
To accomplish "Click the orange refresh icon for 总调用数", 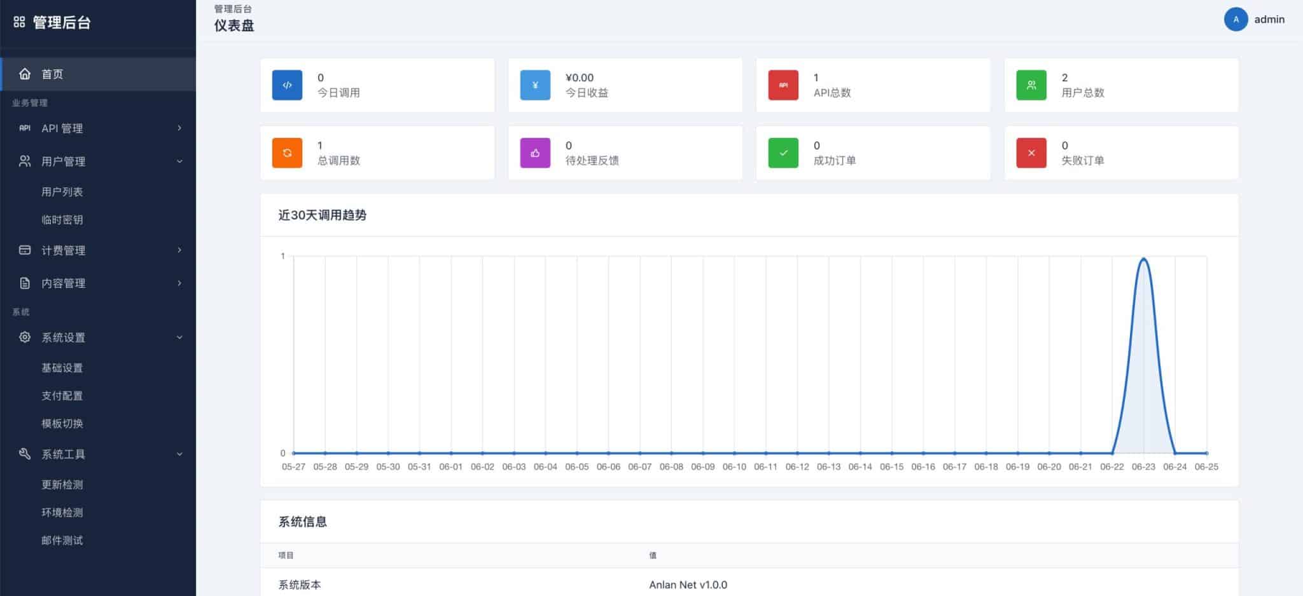I will (x=287, y=153).
